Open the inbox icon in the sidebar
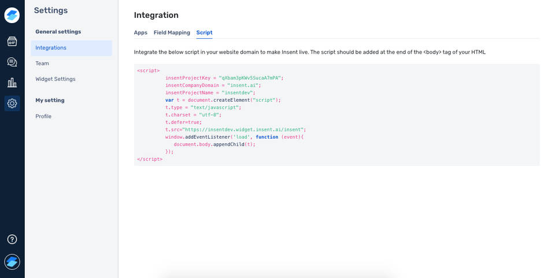This screenshot has width=555, height=278. [x=12, y=42]
